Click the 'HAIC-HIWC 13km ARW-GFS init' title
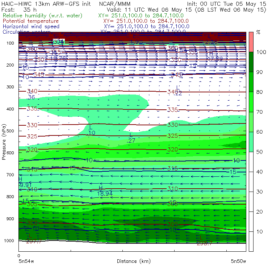The image size is (268, 268). click(x=46, y=4)
